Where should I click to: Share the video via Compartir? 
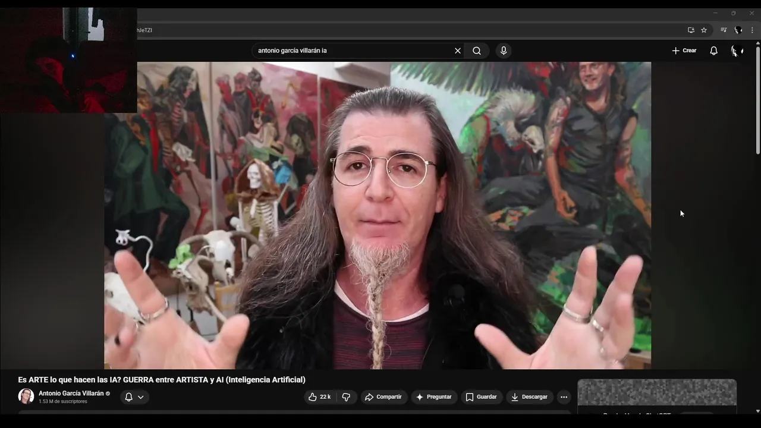coord(383,397)
